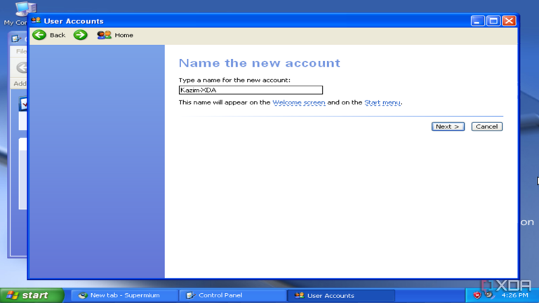Click the Control Panel window's back button
The image size is (539, 303).
[x=22, y=67]
